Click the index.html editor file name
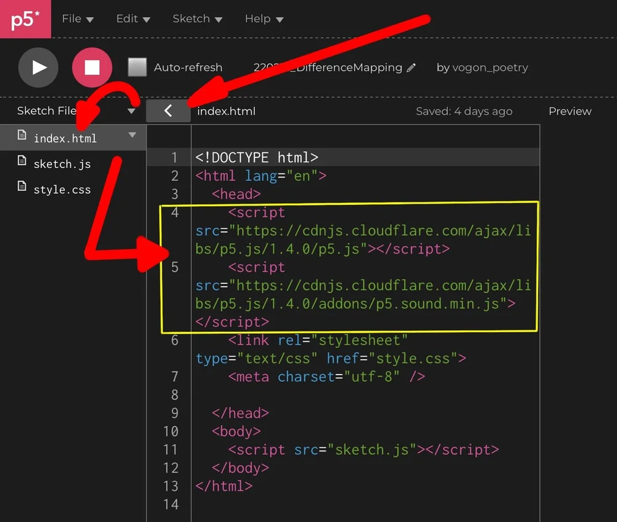This screenshot has width=617, height=522. click(x=226, y=111)
